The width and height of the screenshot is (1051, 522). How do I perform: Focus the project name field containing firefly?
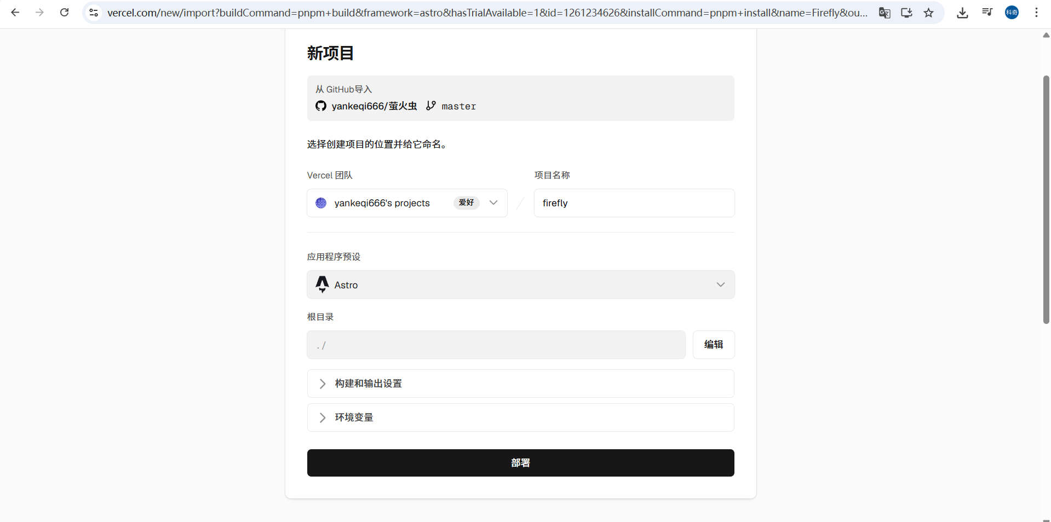coord(634,203)
